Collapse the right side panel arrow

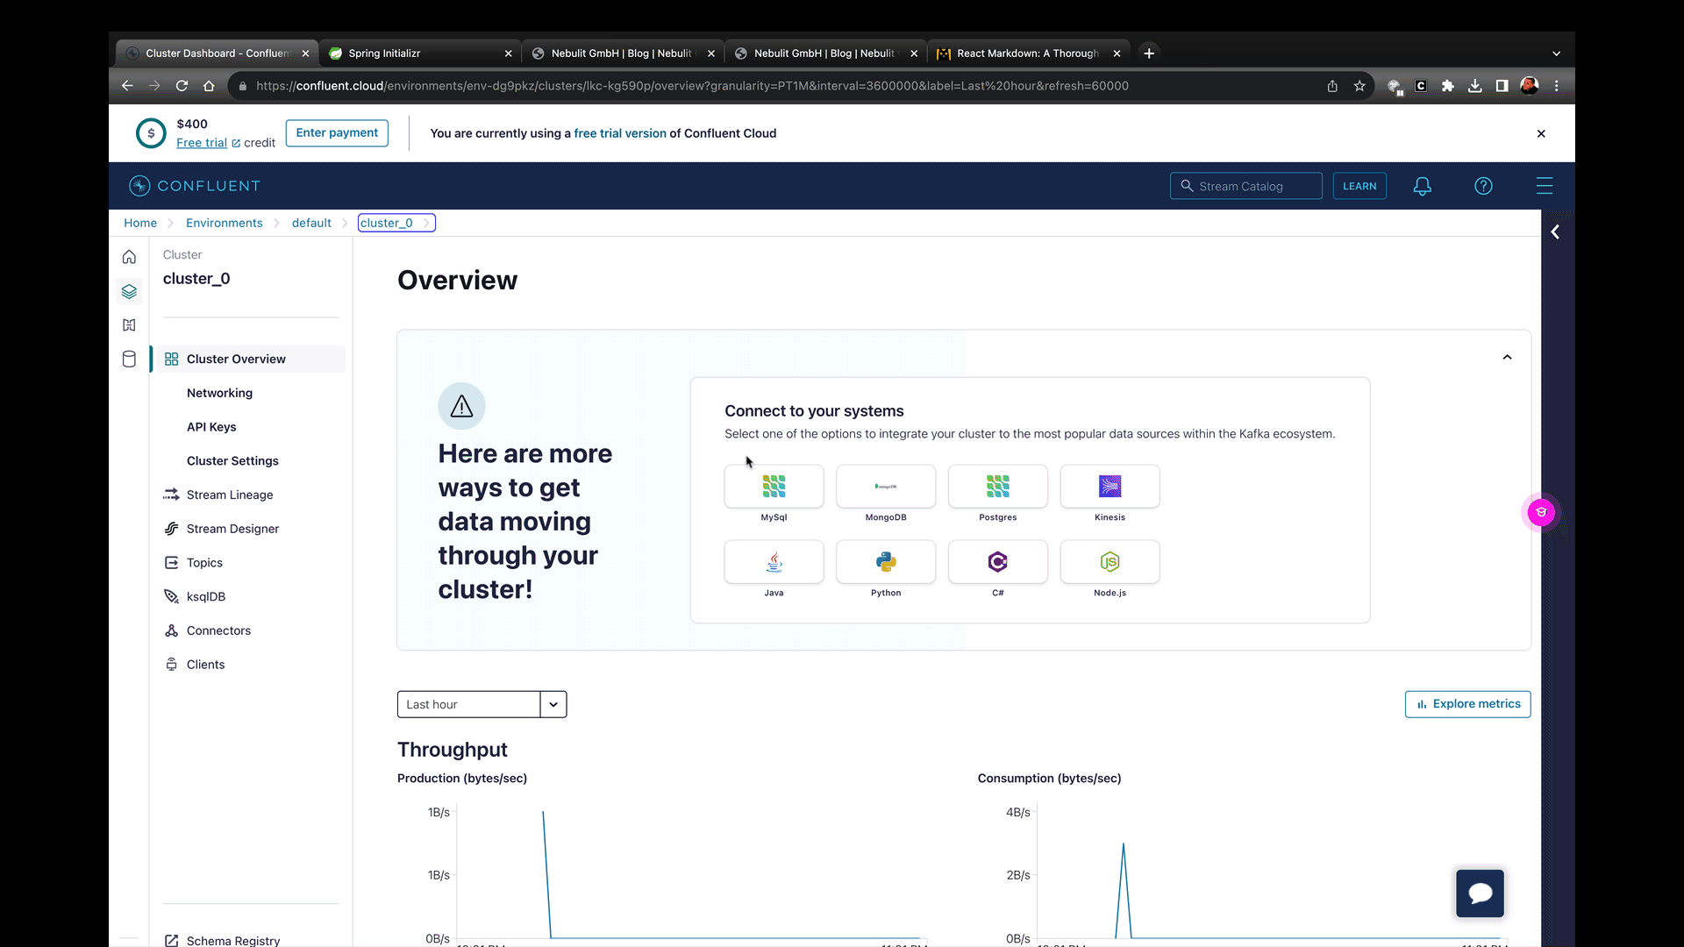1555,232
